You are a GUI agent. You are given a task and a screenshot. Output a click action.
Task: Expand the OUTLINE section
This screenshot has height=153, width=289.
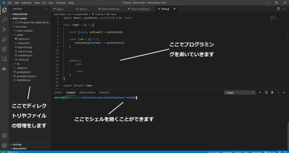30,144
